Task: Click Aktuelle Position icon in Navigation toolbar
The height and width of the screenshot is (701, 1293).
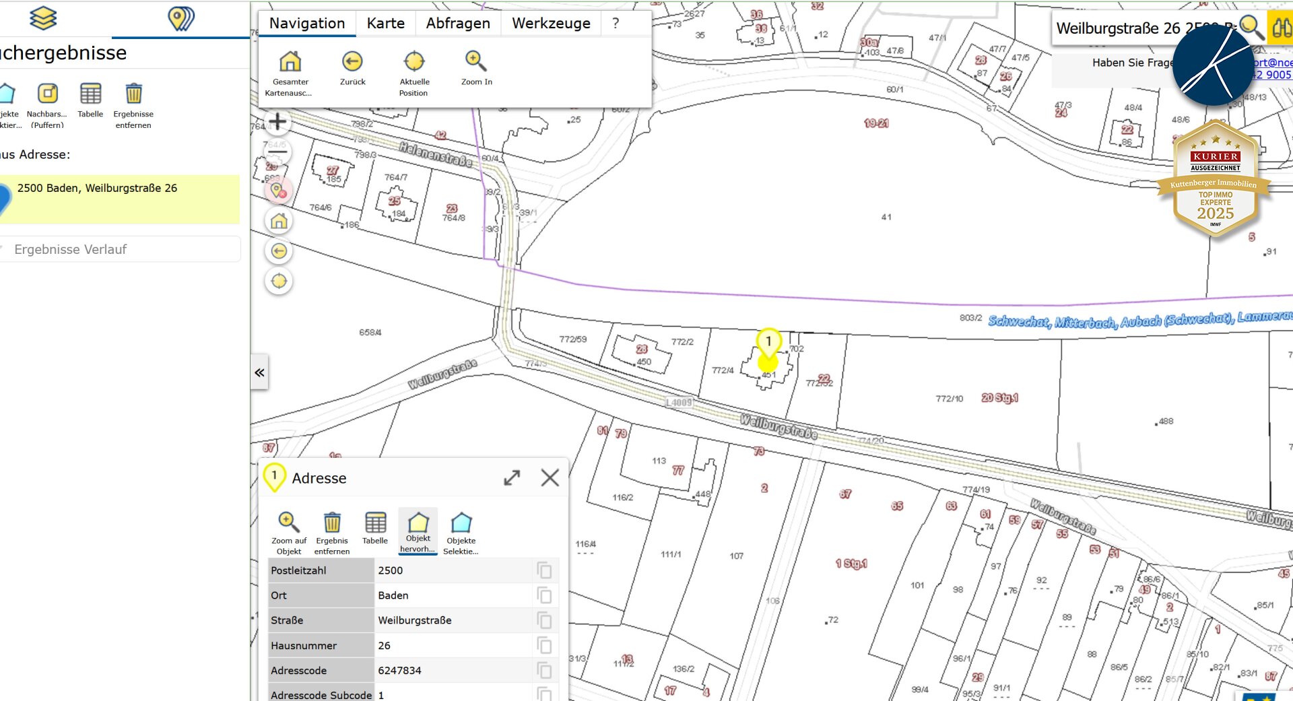Action: tap(413, 62)
